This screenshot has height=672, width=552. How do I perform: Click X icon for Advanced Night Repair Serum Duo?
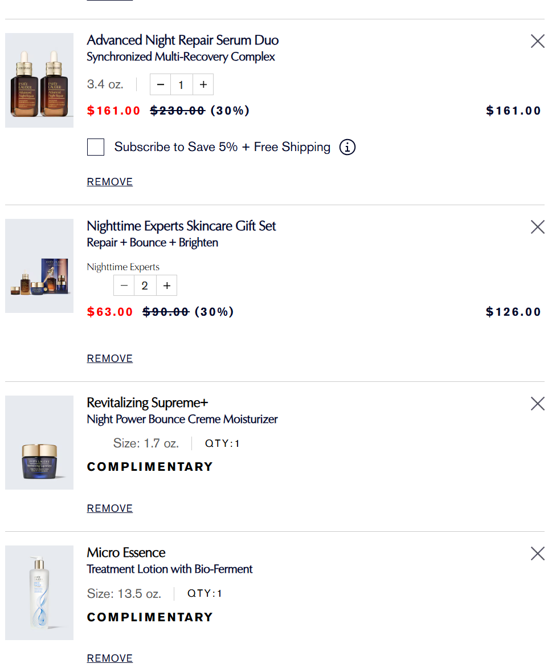[x=537, y=41]
